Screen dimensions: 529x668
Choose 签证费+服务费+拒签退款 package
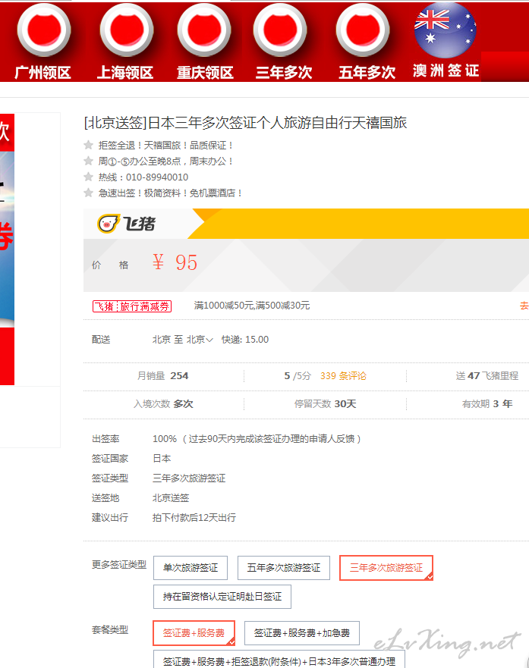[279, 660]
